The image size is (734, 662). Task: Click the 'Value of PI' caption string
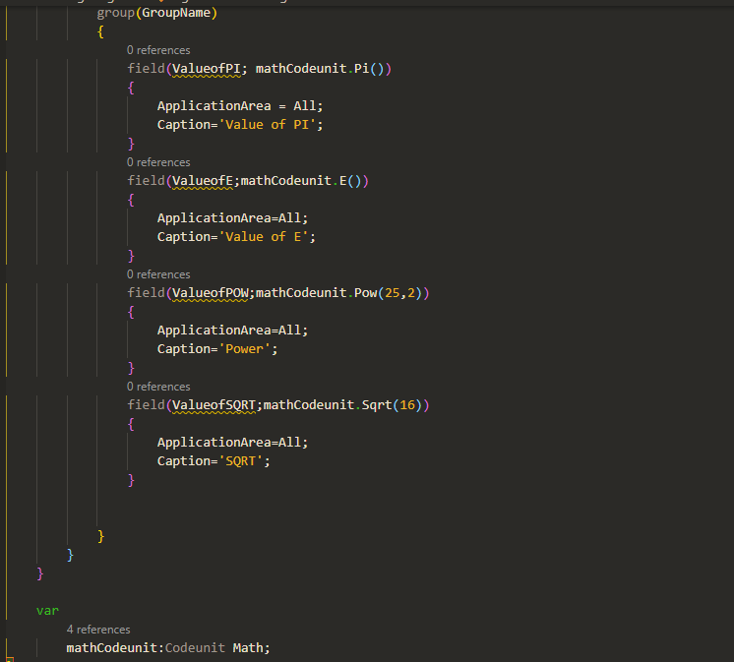(x=273, y=125)
